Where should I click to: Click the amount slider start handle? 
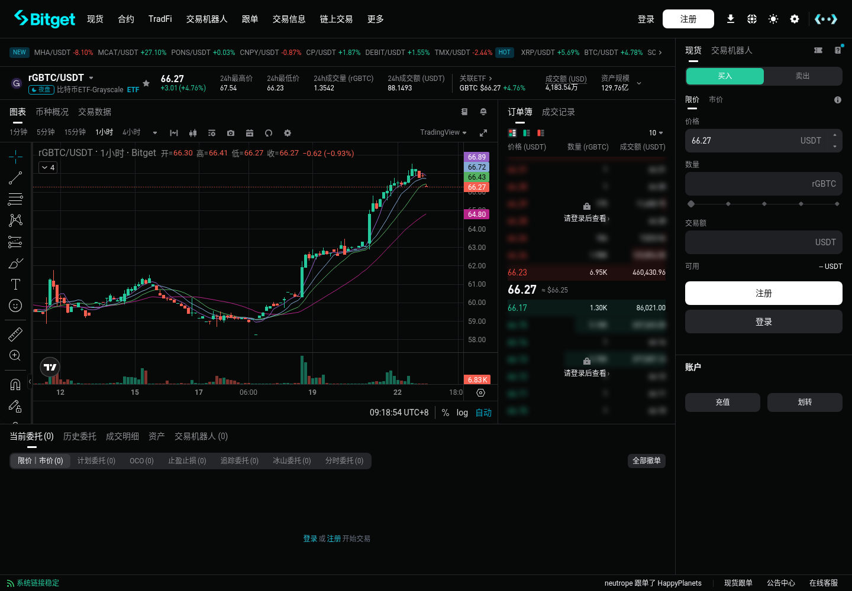[x=691, y=204]
